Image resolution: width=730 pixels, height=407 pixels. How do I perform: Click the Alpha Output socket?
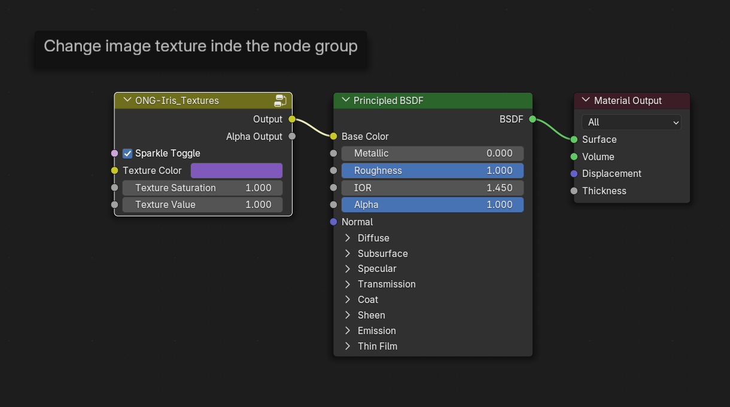[292, 136]
